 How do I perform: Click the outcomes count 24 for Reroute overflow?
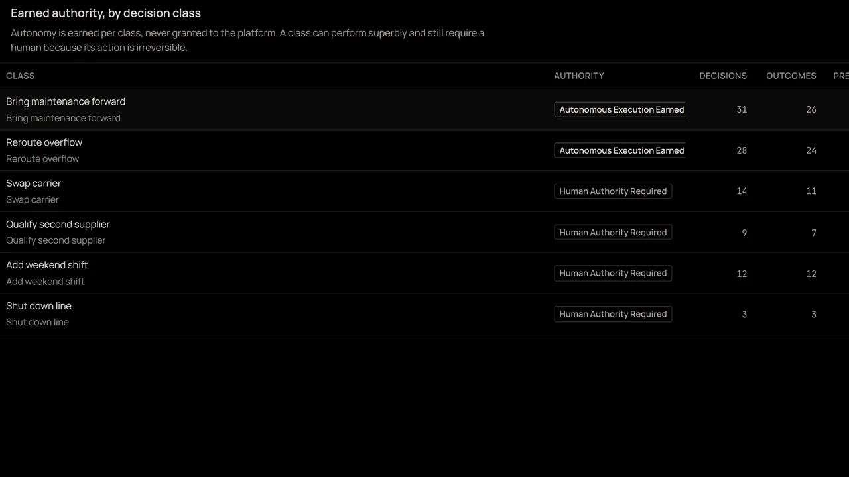[811, 150]
